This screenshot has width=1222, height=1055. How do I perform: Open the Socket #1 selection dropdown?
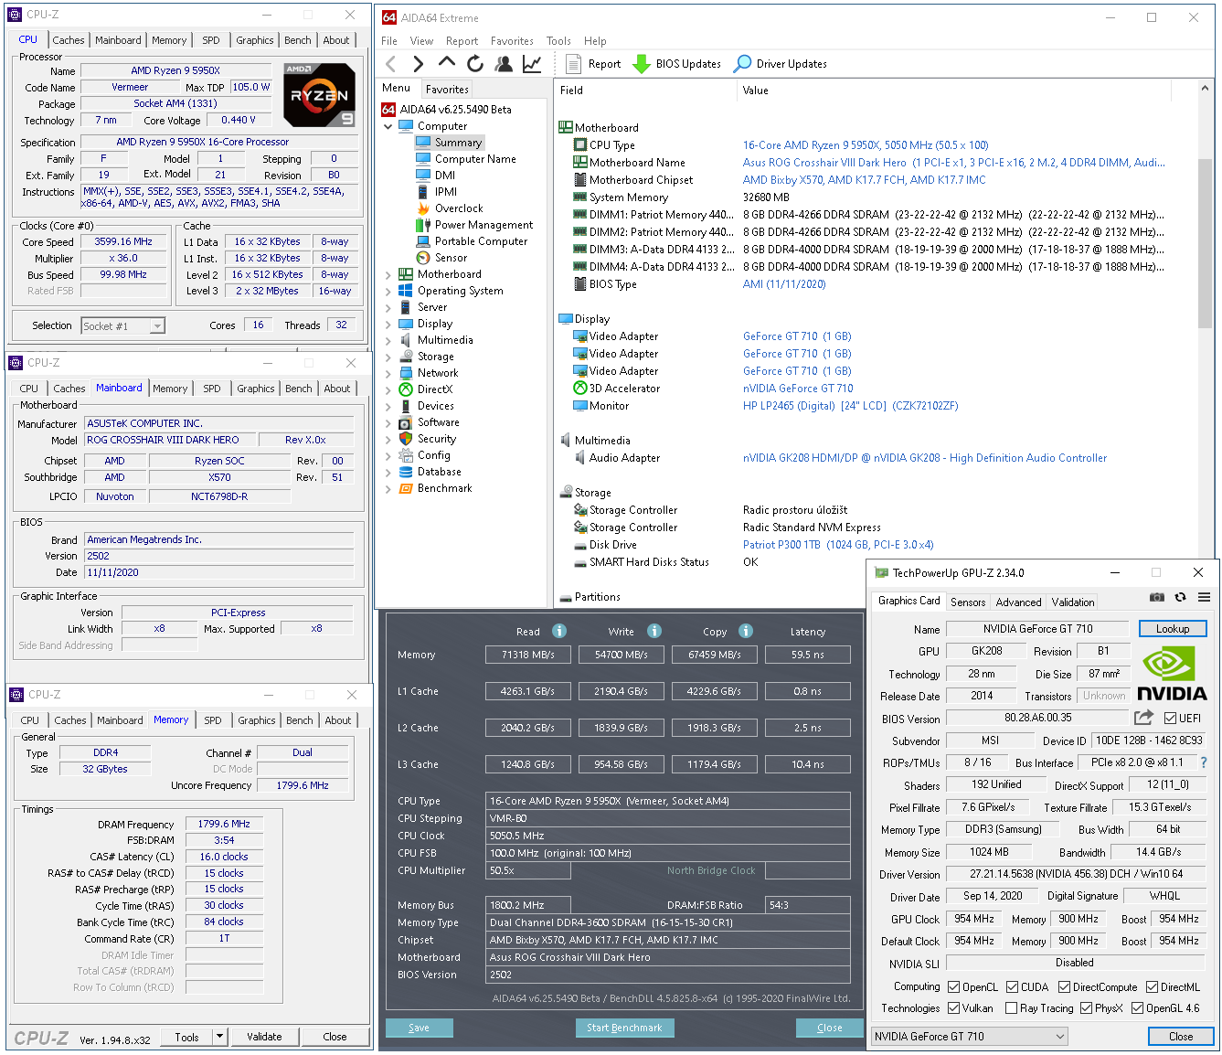tap(122, 325)
